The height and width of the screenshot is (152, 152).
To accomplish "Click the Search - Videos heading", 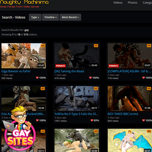I will (x=14, y=17).
